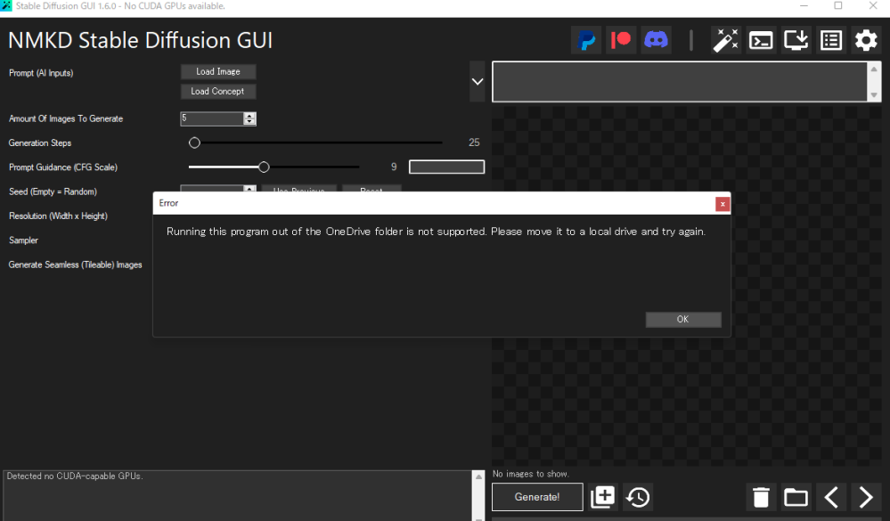The width and height of the screenshot is (890, 521).
Task: Click the 'Generate Seamless (Tileable) Images' label
Action: click(76, 265)
